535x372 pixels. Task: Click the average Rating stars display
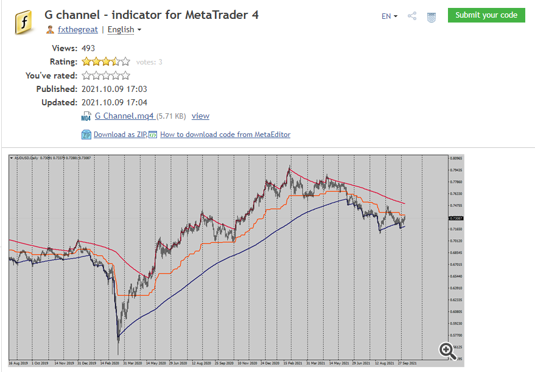[x=106, y=61]
